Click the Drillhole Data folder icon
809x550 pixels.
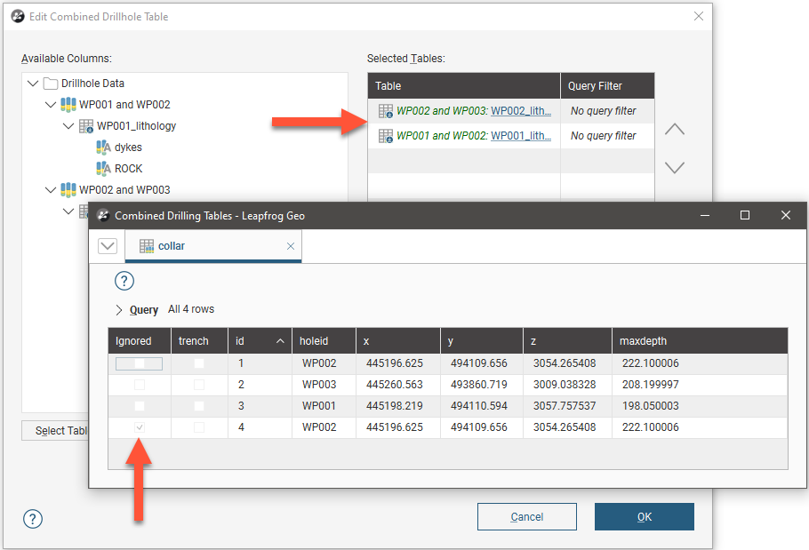[x=50, y=84]
